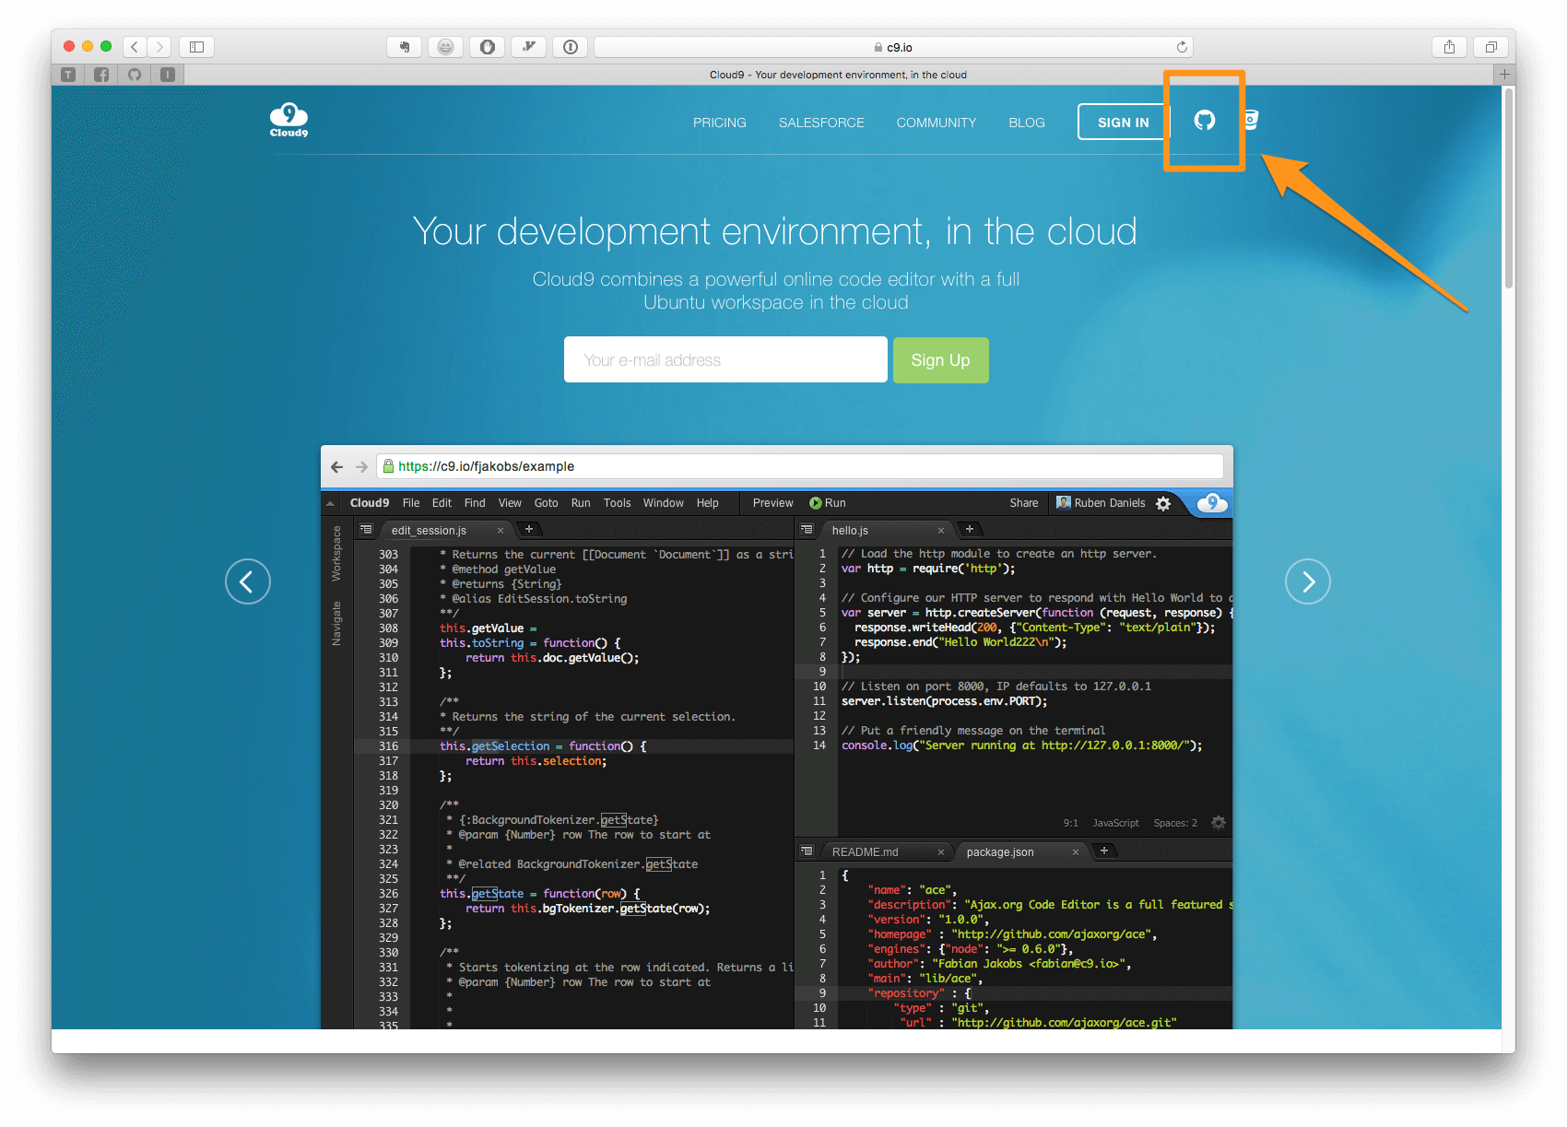Viewport: 1567px width, 1127px height.
Task: Click the Bitbucket icon in site header
Action: point(1251,120)
